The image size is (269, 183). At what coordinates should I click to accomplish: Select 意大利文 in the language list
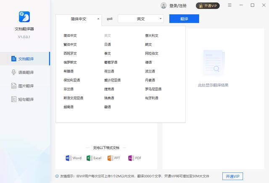[152, 36]
